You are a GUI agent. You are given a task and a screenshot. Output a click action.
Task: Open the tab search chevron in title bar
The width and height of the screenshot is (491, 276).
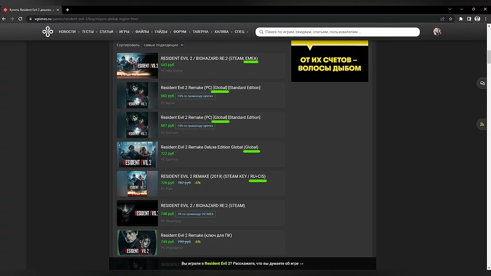coord(450,9)
